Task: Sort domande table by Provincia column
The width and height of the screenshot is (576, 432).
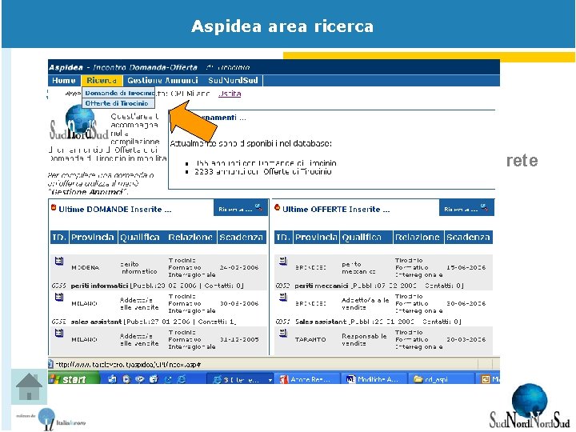Action: click(x=93, y=238)
